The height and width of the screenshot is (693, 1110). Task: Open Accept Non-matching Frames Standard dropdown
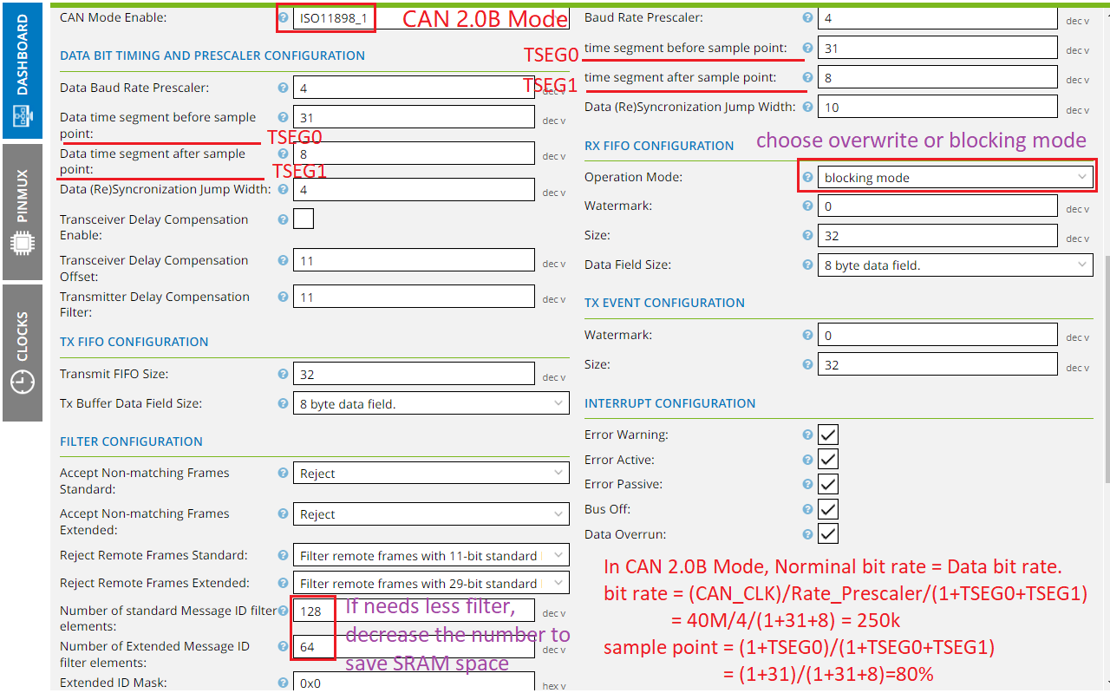click(x=431, y=474)
